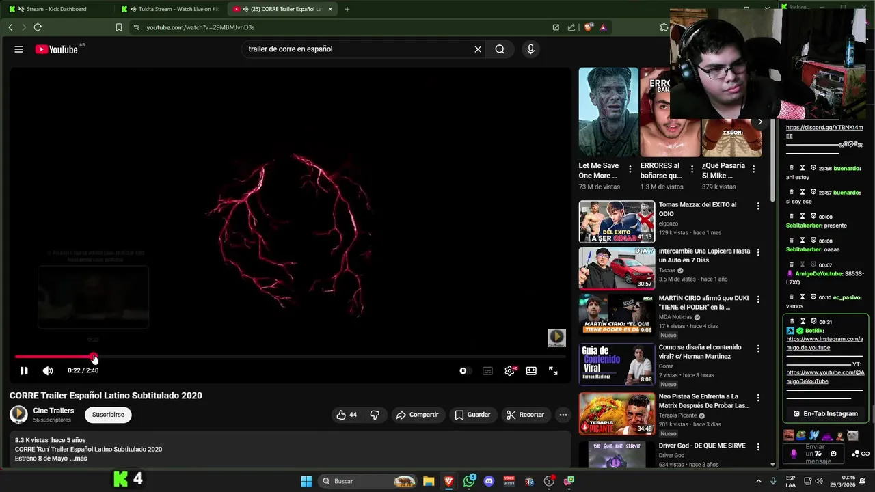875x492 pixels.
Task: Open Brave Rewards triangle icon
Action: coord(603,27)
